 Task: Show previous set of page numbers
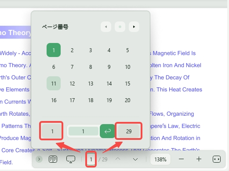click(106, 27)
